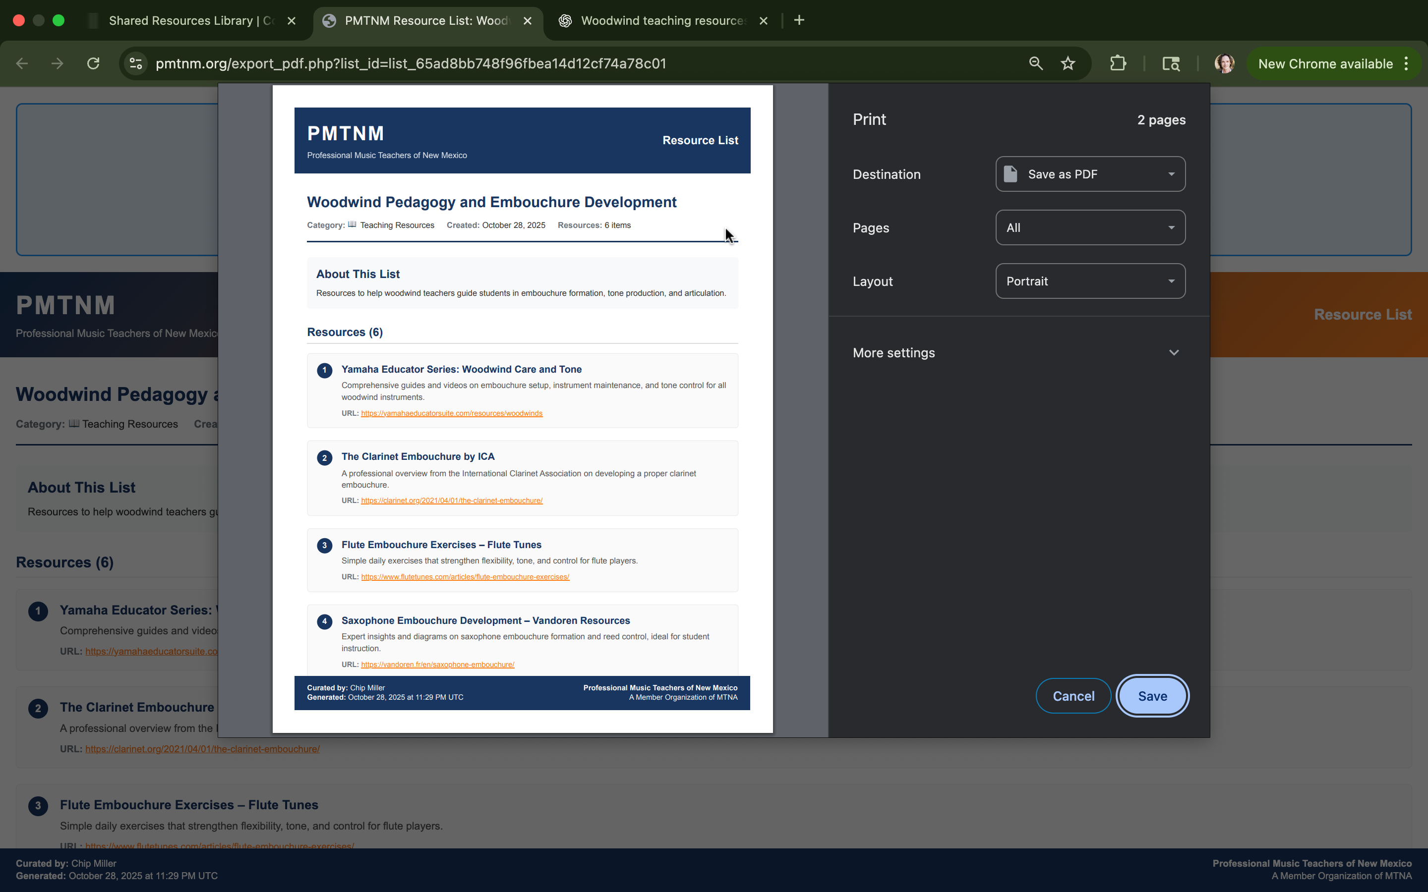Open the Extensions puzzle icon
The image size is (1428, 892).
click(1118, 63)
